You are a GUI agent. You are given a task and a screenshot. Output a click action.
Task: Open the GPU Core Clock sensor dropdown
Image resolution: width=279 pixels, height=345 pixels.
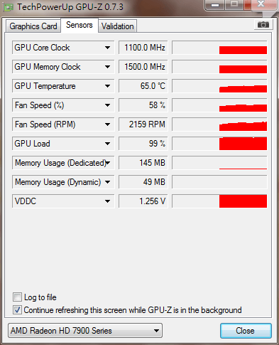[x=107, y=48]
